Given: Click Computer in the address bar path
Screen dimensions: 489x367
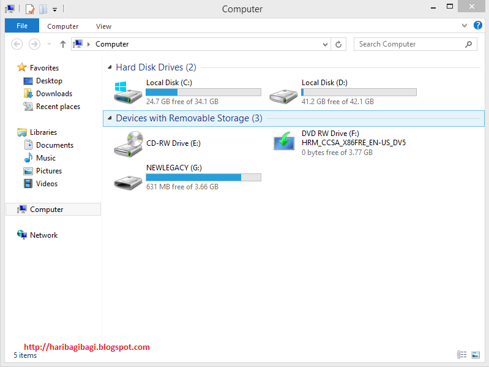Looking at the screenshot, I should (112, 44).
